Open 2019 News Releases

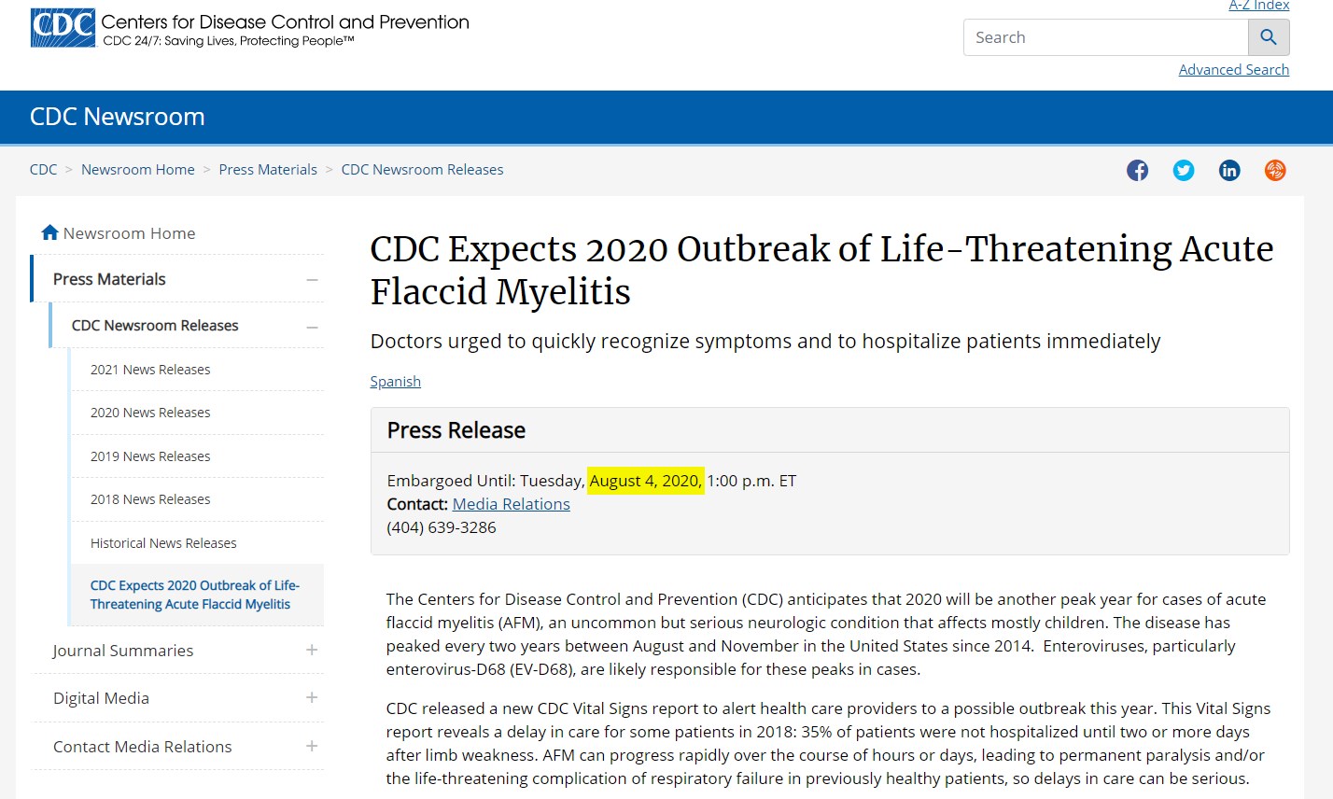(150, 456)
